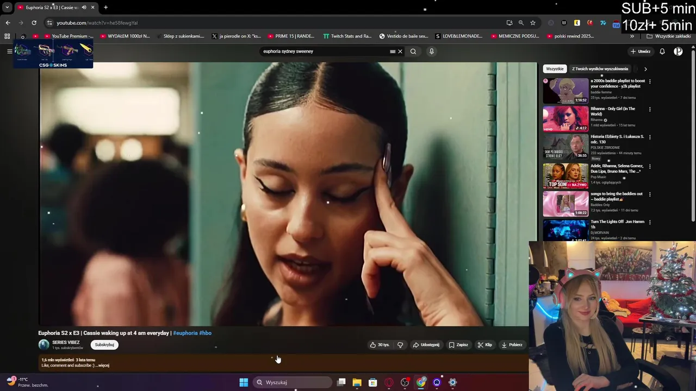The height and width of the screenshot is (391, 696).
Task: Like the video (30 tys.)
Action: 380,345
